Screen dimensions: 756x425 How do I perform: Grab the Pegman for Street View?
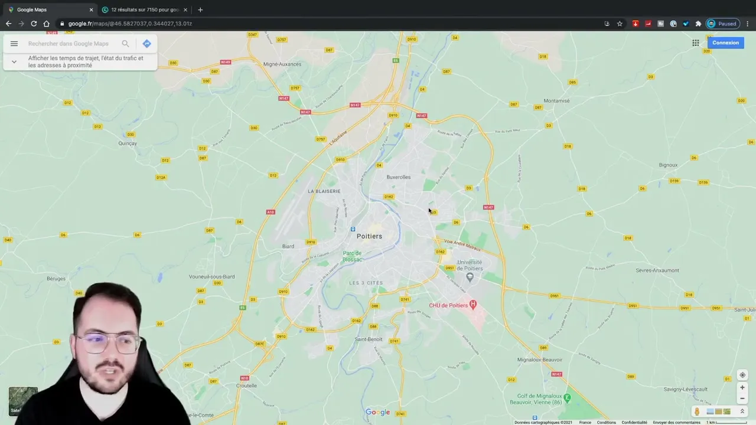[697, 411]
